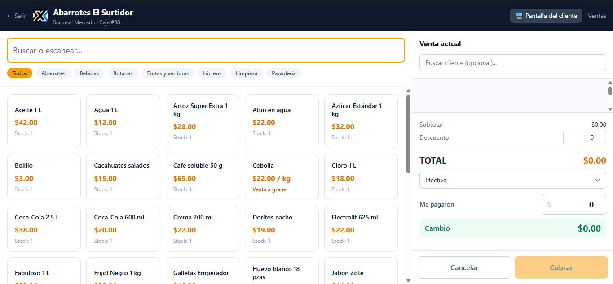Focus the Buscar o escanear search field
The width and height of the screenshot is (613, 284).
click(206, 50)
